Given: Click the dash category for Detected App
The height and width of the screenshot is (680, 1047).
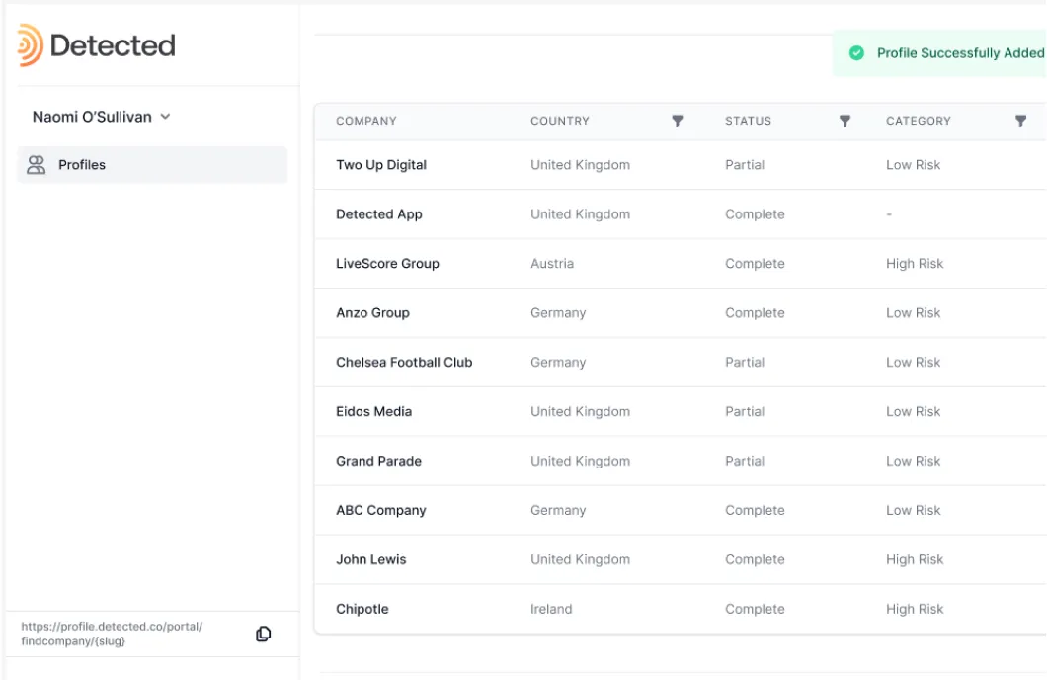Looking at the screenshot, I should [889, 214].
